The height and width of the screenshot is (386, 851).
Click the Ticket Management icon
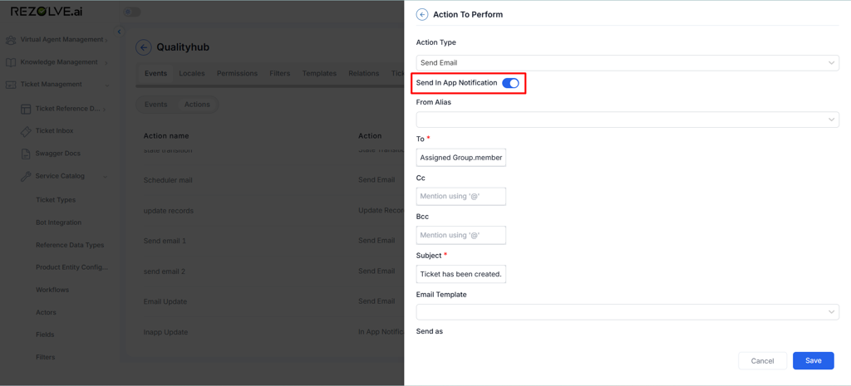11,85
